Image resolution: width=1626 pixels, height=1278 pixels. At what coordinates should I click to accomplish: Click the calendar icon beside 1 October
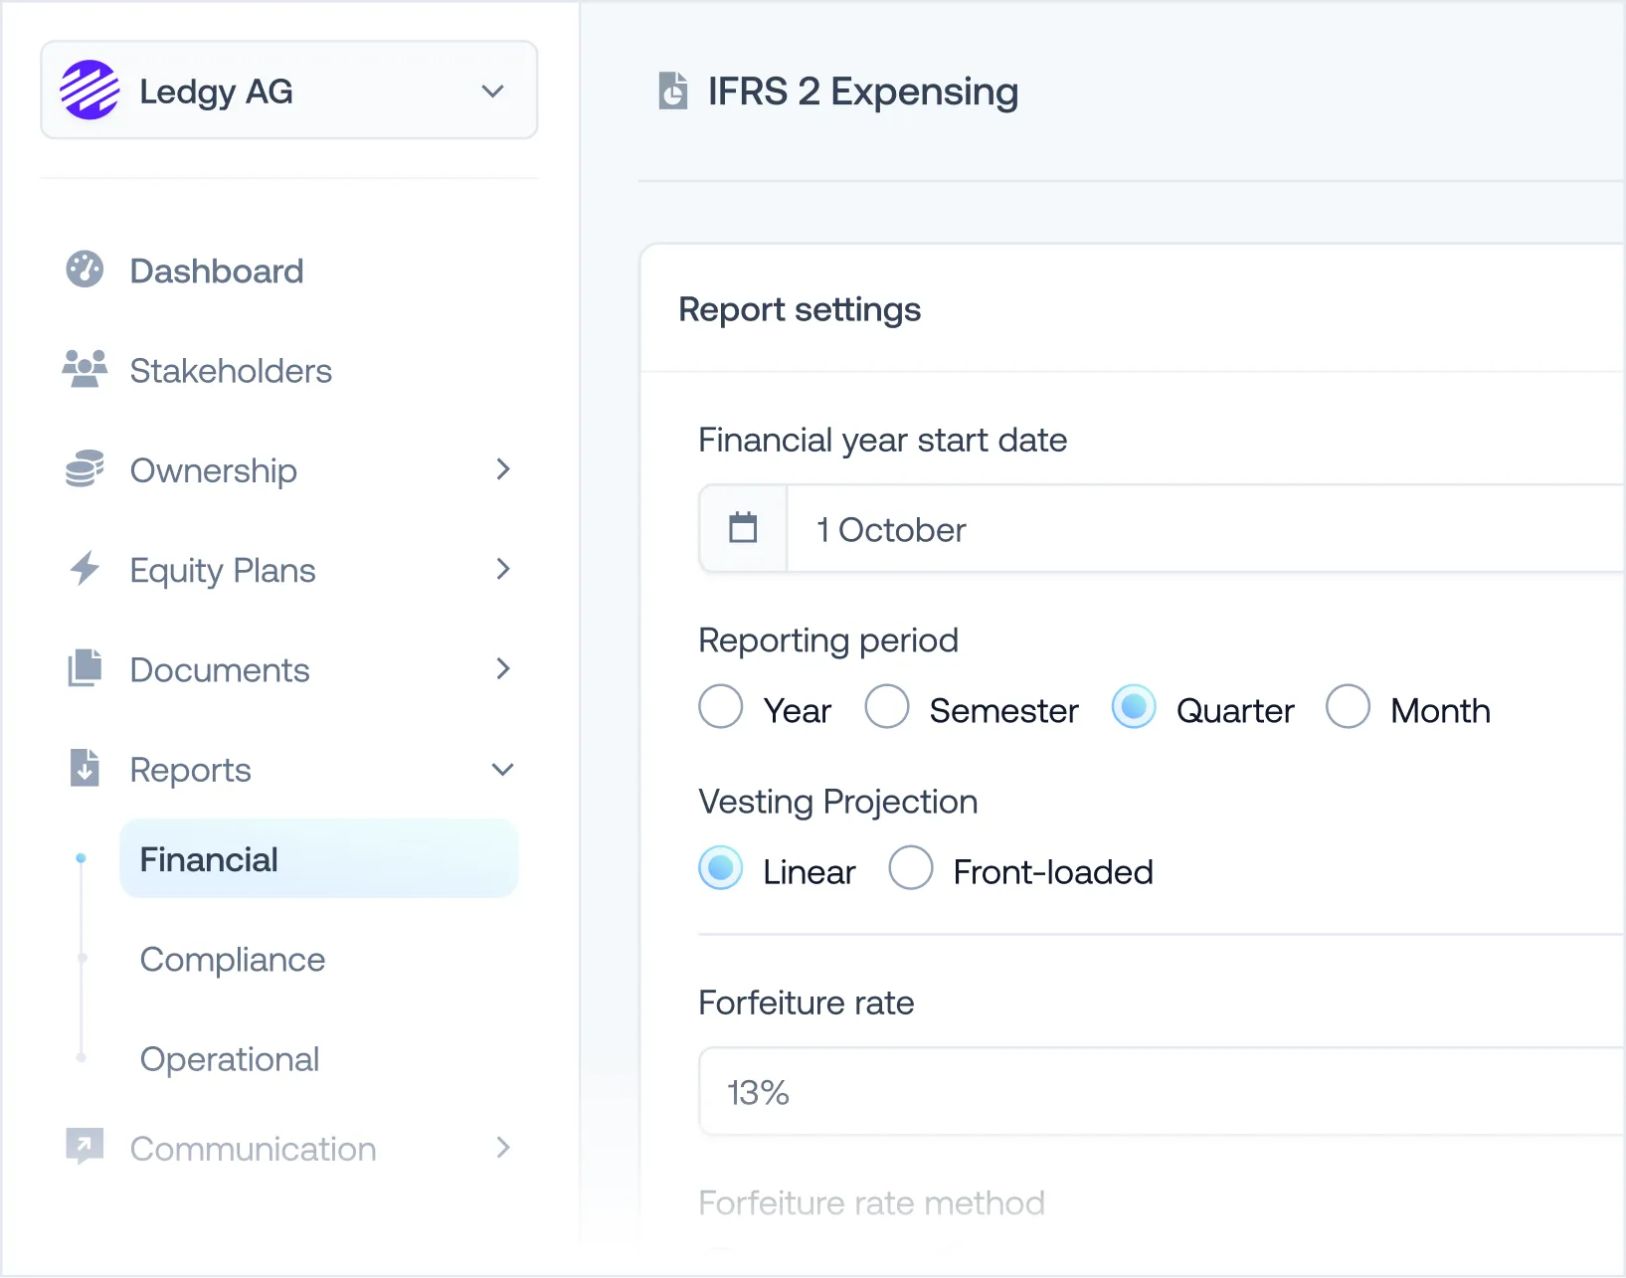pyautogui.click(x=742, y=528)
